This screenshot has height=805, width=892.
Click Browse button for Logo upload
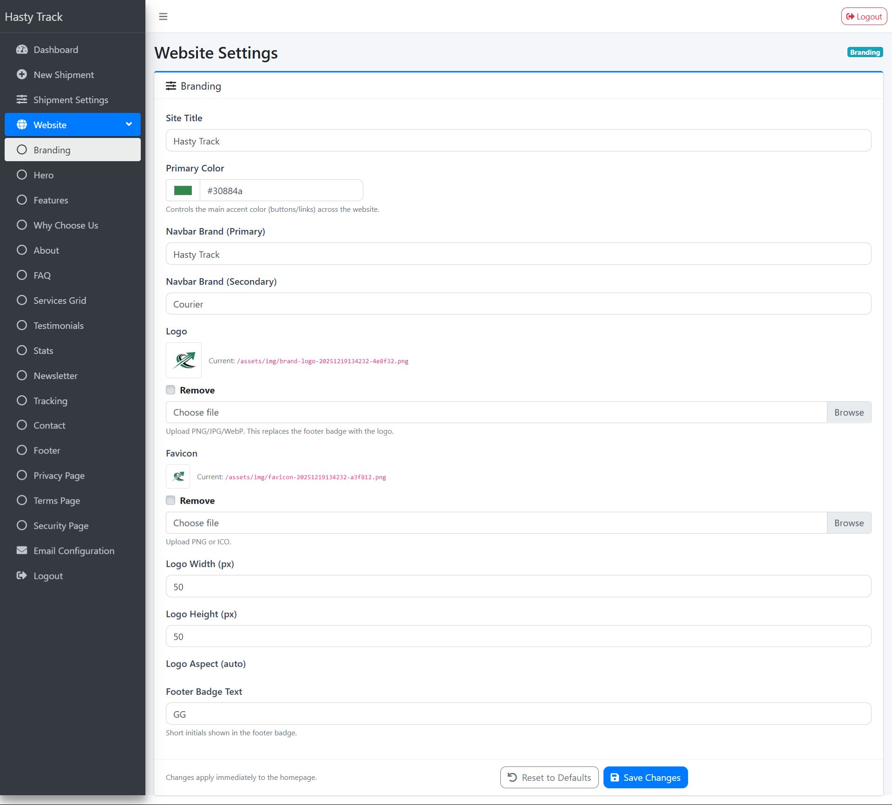pyautogui.click(x=849, y=412)
